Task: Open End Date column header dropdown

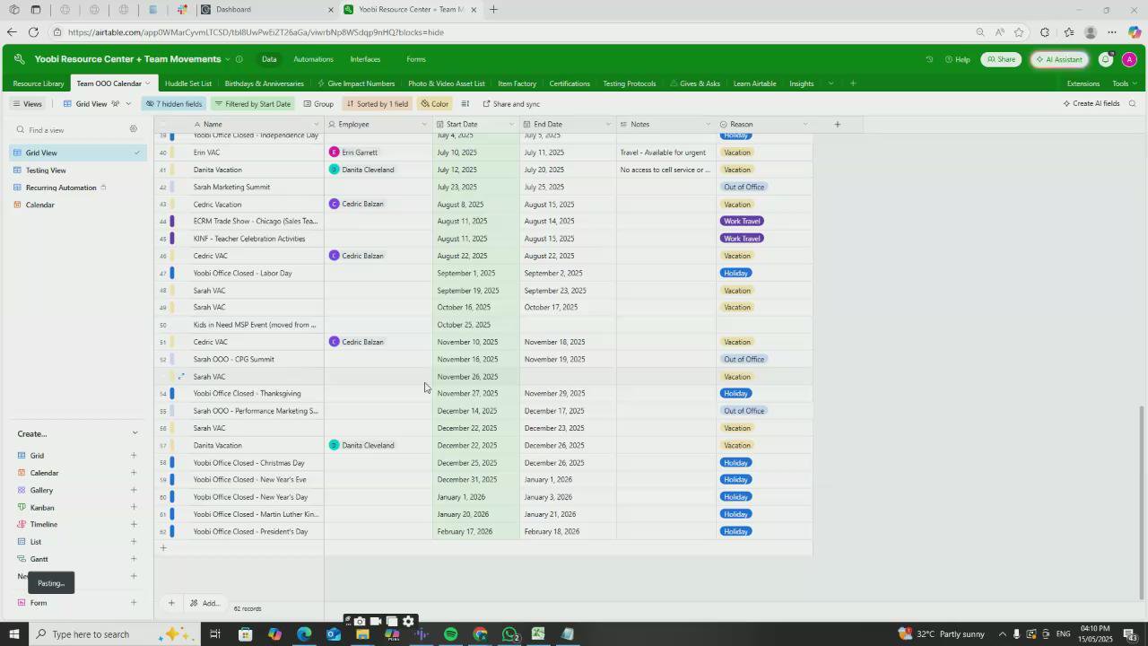Action: pos(608,125)
